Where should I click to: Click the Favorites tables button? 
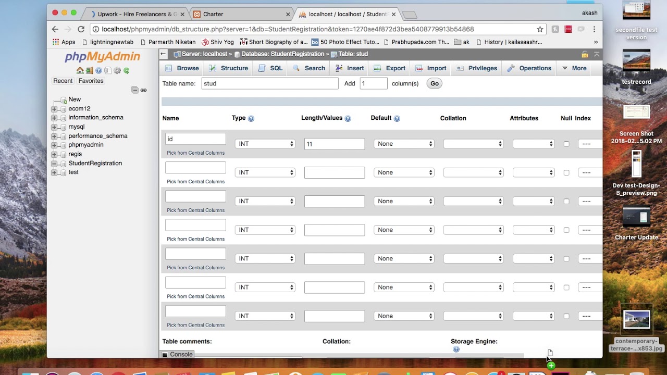pos(91,81)
